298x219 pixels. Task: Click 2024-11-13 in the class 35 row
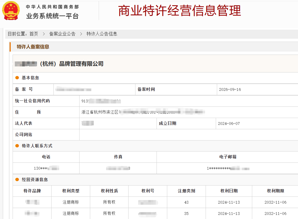pos(229,214)
